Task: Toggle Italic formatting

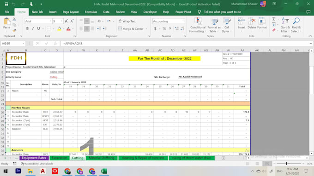Action: click(x=33, y=28)
